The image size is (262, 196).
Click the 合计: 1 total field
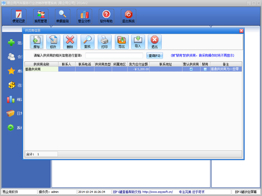[x=41, y=154]
